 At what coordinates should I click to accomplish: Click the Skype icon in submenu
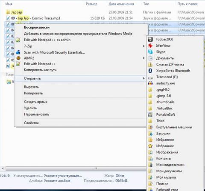pyautogui.click(x=150, y=52)
